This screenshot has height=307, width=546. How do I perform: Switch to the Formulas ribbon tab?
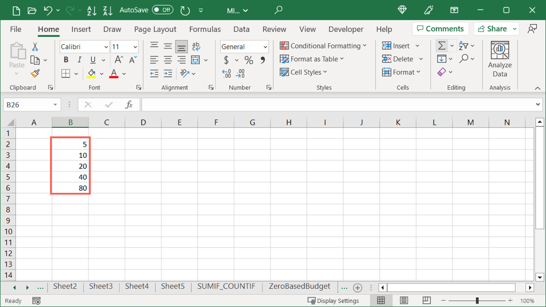205,29
